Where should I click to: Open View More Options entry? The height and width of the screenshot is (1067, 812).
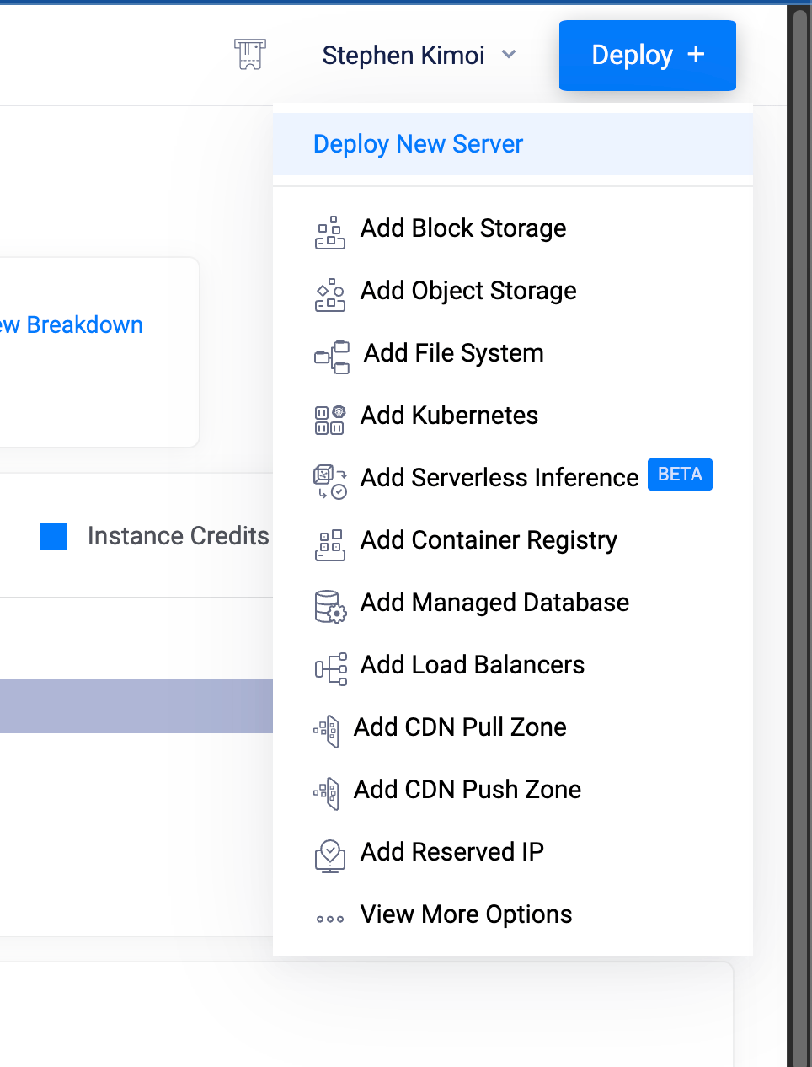[x=466, y=914]
